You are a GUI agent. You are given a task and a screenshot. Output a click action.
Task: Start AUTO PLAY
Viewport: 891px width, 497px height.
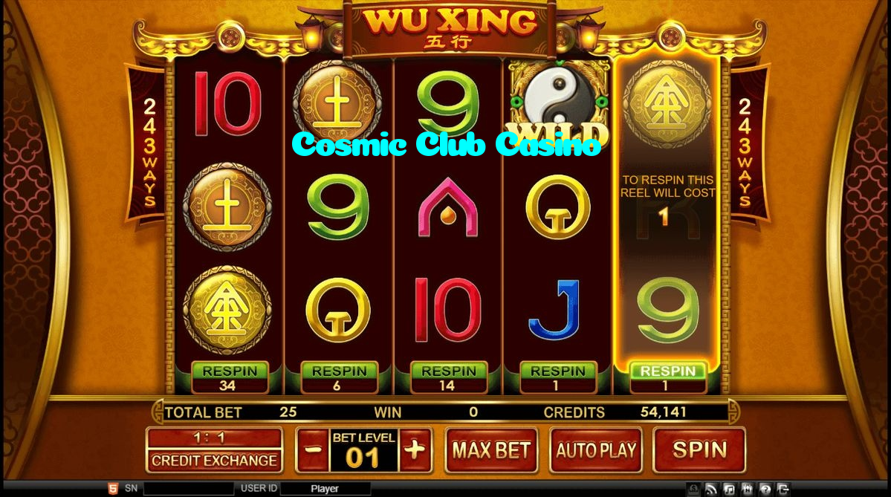(x=595, y=450)
